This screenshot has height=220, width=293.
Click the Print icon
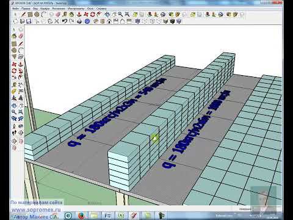[79, 21]
